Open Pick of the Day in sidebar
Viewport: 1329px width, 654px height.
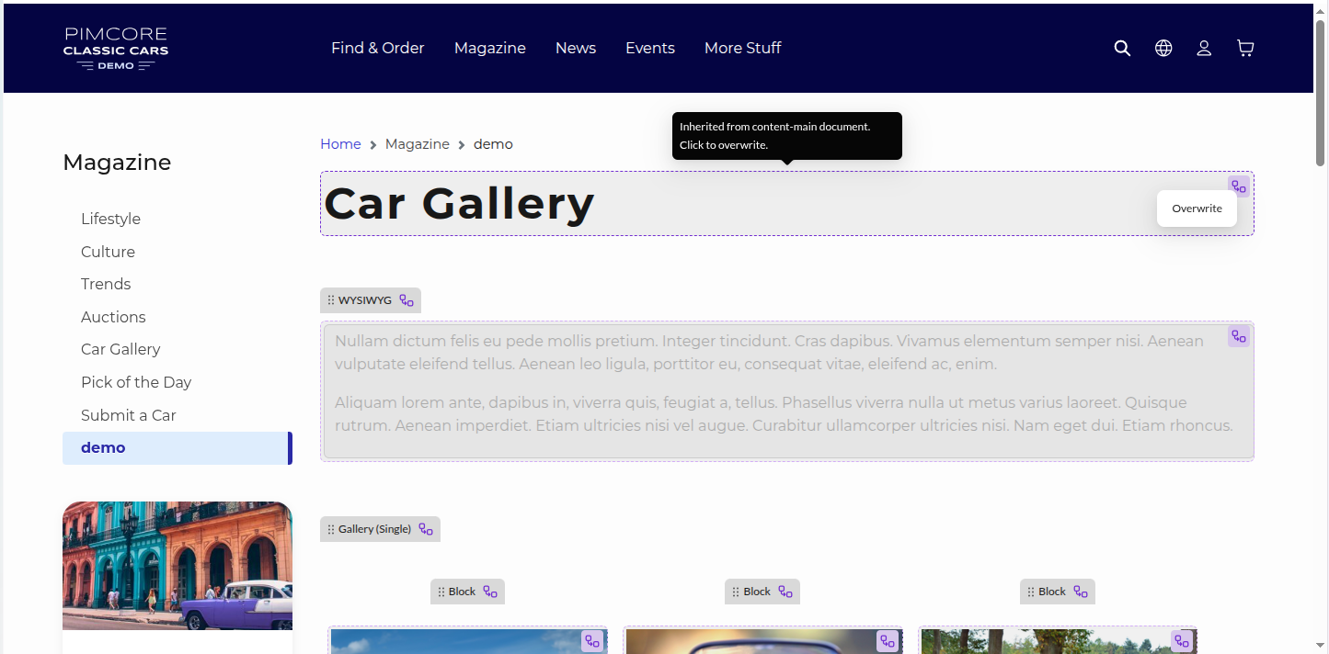click(x=136, y=382)
